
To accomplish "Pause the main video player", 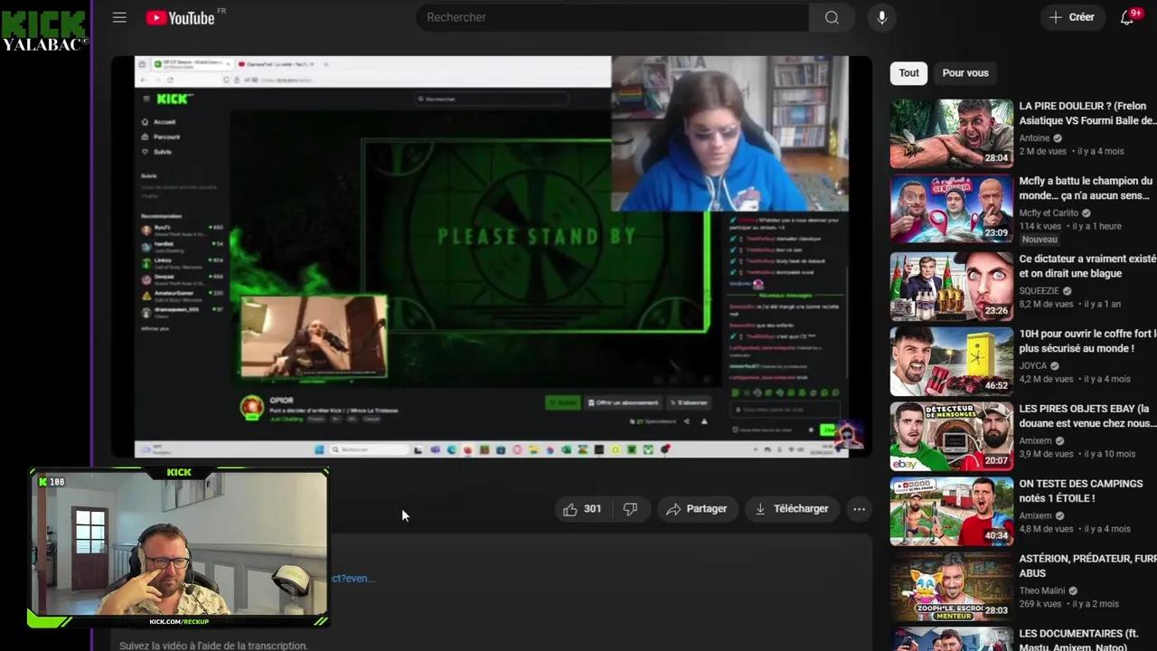I will tap(491, 257).
